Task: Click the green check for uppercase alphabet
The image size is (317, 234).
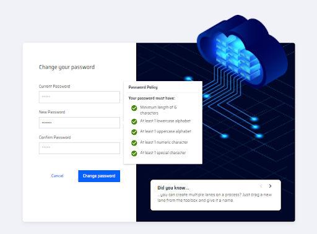Action: coord(134,132)
